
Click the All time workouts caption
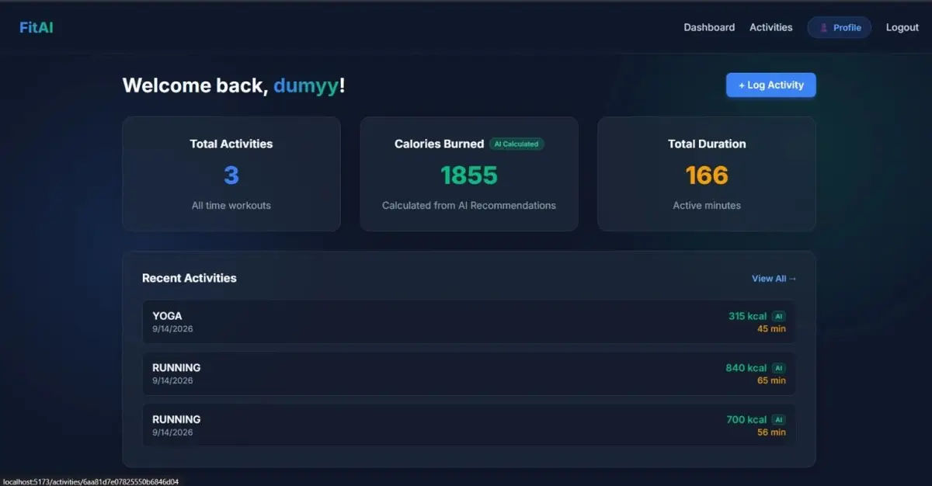coord(231,206)
